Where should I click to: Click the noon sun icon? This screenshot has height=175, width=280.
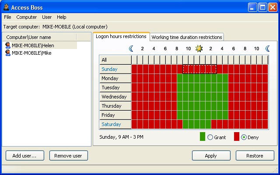pos(199,49)
